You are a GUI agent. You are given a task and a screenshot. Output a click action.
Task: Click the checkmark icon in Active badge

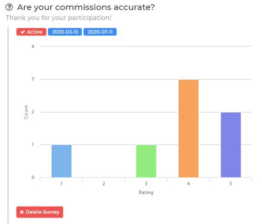[23, 32]
